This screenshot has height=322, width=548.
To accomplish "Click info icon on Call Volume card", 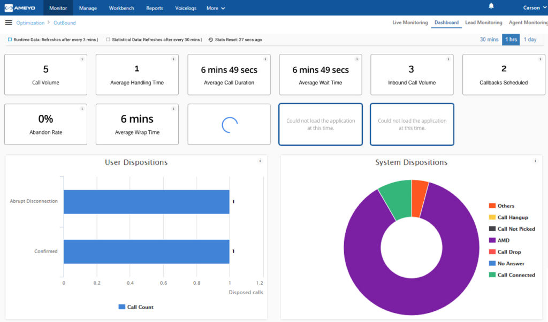I will tap(82, 59).
